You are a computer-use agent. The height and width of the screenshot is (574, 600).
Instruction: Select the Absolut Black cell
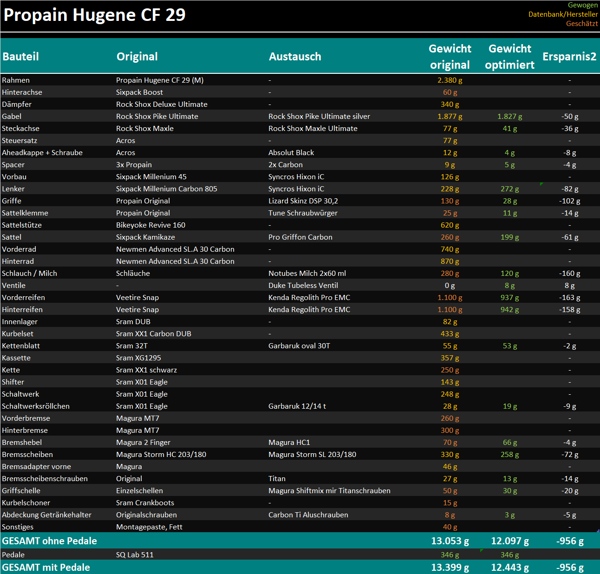tap(291, 153)
